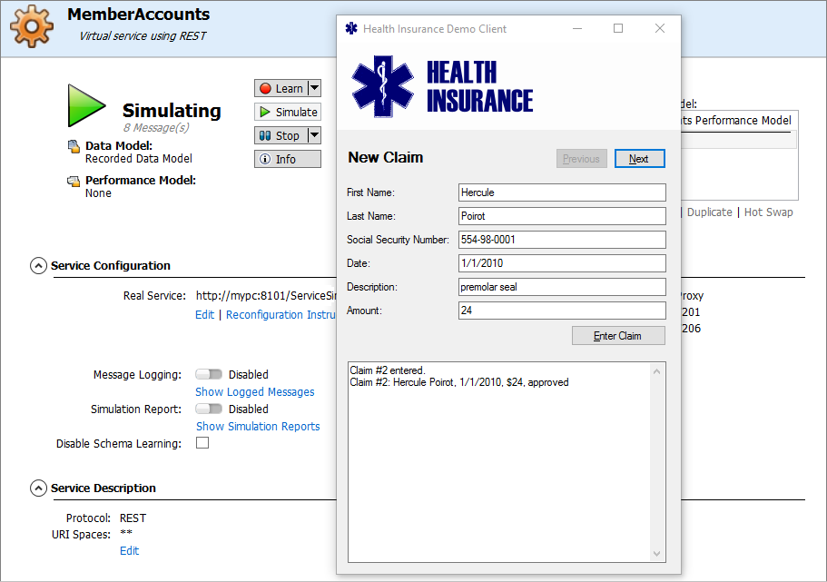This screenshot has width=827, height=582.
Task: Click the Description input field
Action: [x=562, y=287]
